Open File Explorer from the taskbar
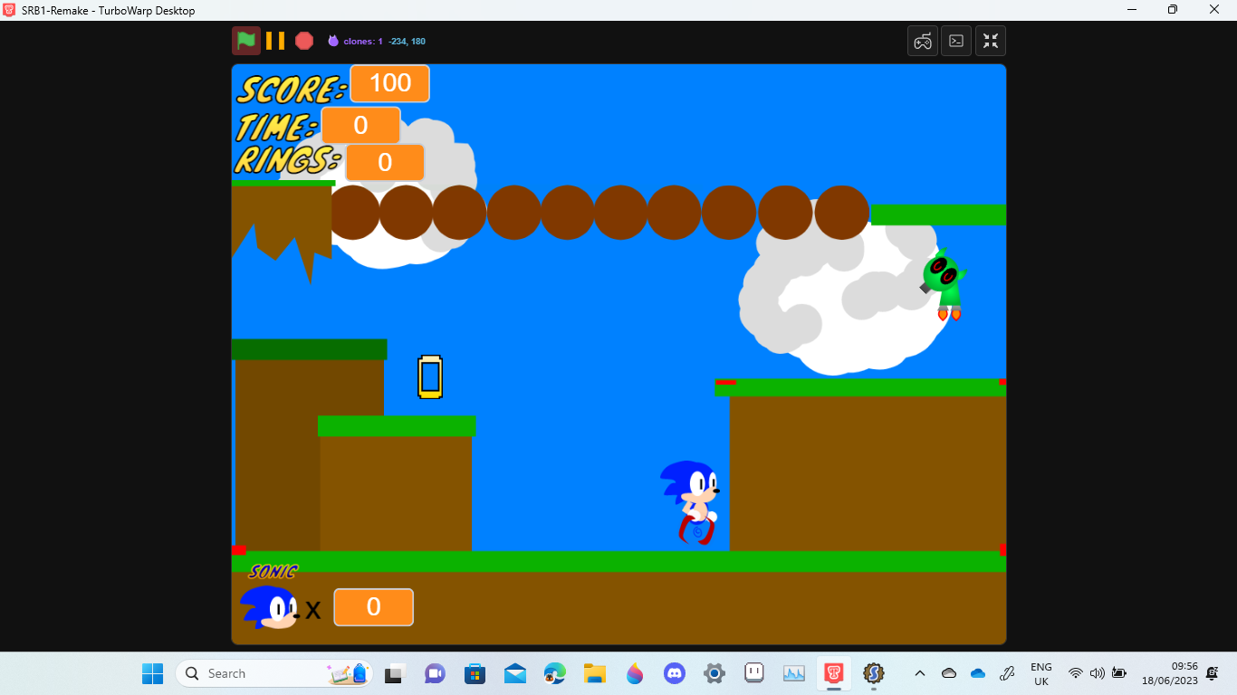This screenshot has height=695, width=1237. coord(595,673)
